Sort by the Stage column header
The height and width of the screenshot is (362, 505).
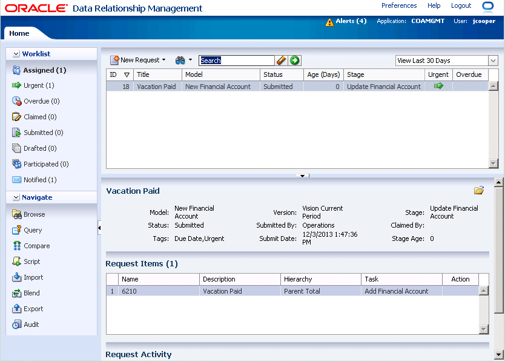[x=384, y=74]
